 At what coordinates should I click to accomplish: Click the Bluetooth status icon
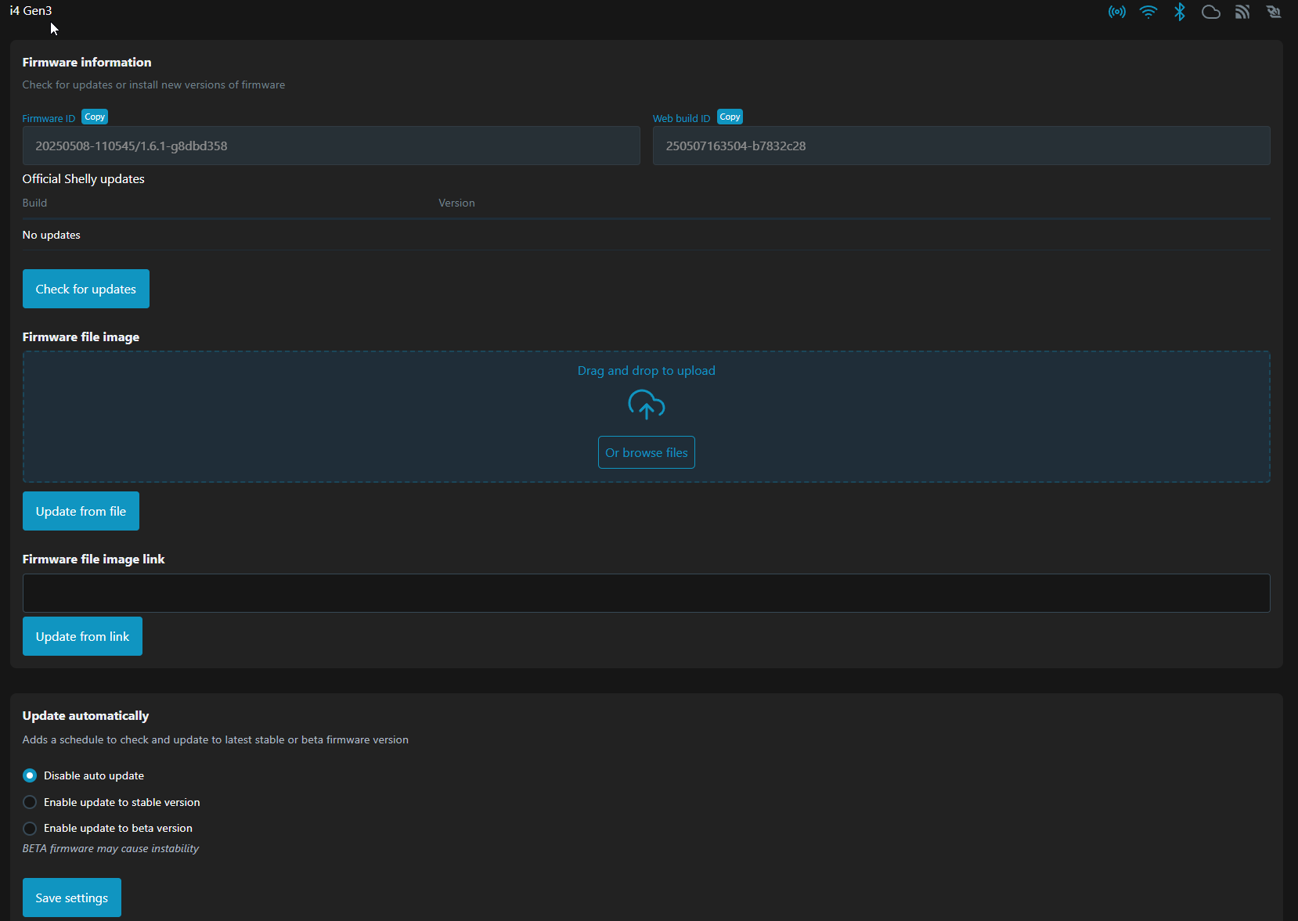[1179, 12]
